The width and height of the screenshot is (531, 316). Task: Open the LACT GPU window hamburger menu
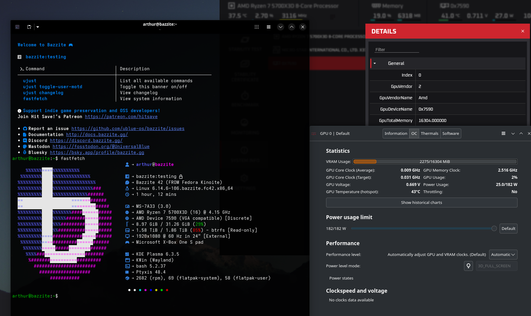(503, 133)
